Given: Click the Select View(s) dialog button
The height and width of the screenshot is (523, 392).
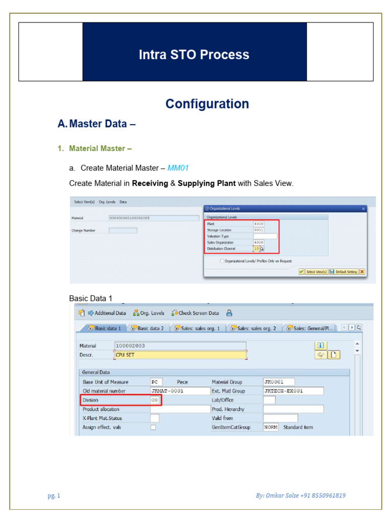Looking at the screenshot, I should [316, 272].
